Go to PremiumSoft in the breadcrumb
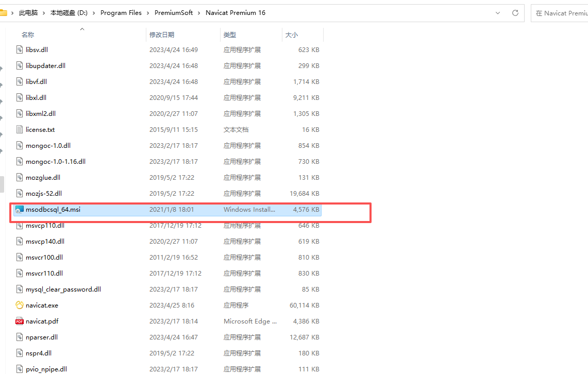 [174, 13]
